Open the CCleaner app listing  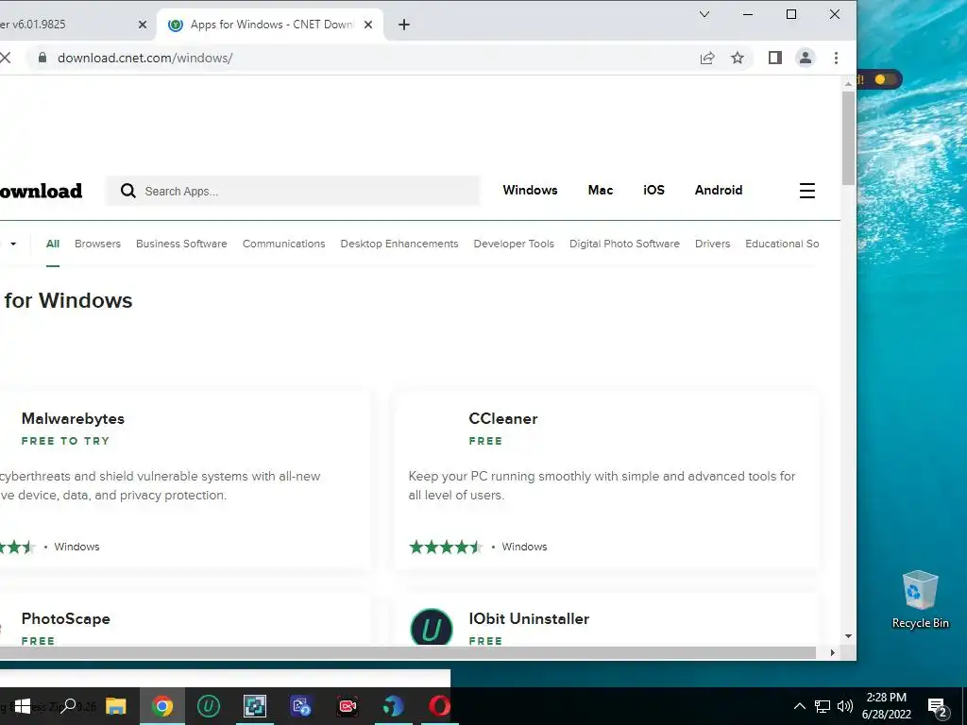click(503, 418)
